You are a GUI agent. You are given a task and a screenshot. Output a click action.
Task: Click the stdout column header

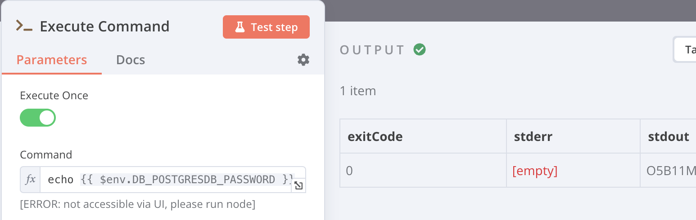[669, 136]
